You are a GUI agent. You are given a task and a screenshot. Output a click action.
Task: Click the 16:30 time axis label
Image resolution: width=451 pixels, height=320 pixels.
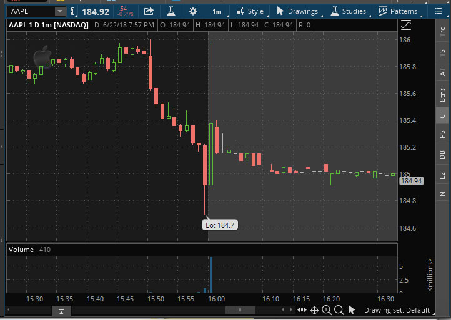[x=385, y=299]
